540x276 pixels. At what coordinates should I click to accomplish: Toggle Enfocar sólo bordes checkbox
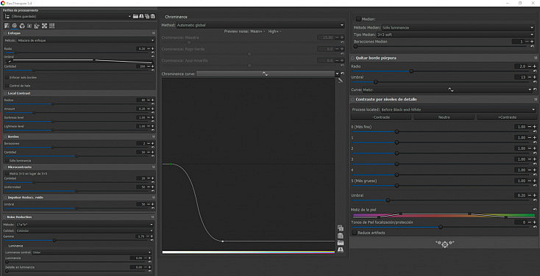tap(7, 77)
